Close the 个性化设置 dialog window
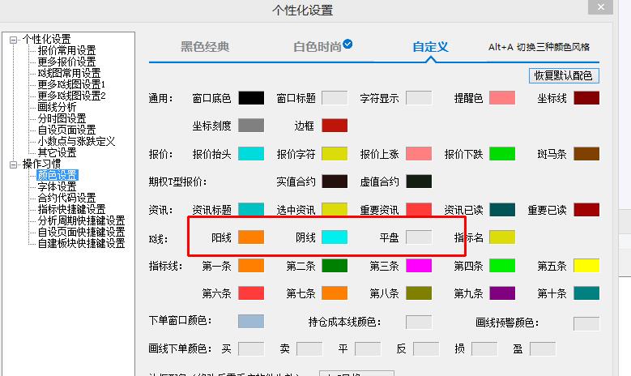631x376 pixels. pyautogui.click(x=600, y=9)
